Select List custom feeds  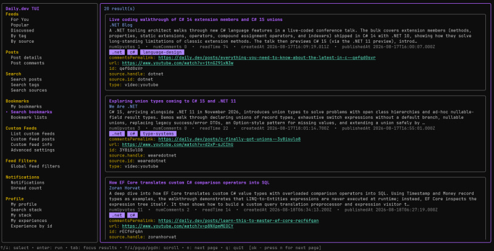click(x=33, y=134)
